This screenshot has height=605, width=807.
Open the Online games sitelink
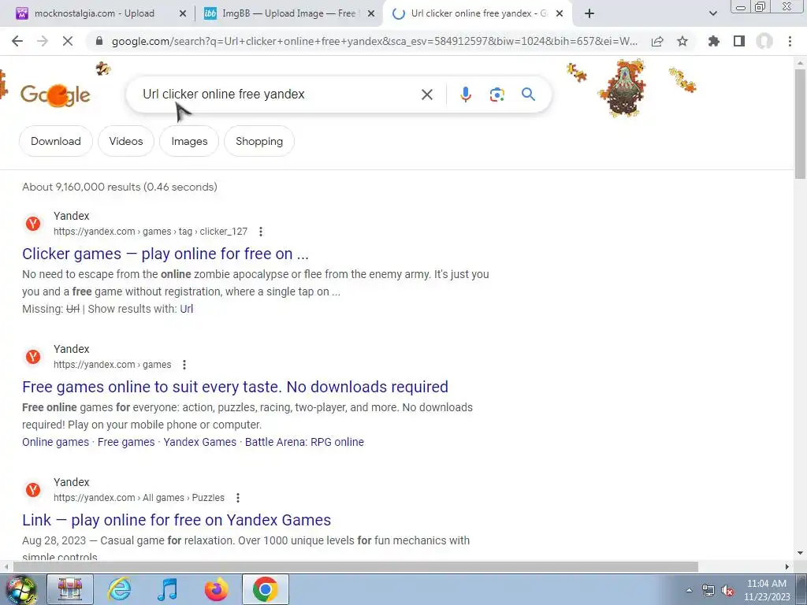[x=56, y=442]
